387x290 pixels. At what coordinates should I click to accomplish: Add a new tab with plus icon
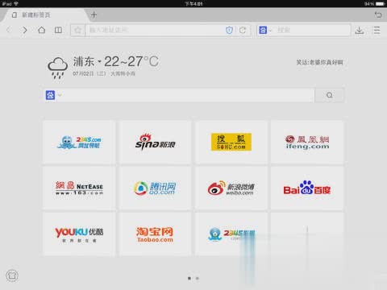pyautogui.click(x=94, y=14)
